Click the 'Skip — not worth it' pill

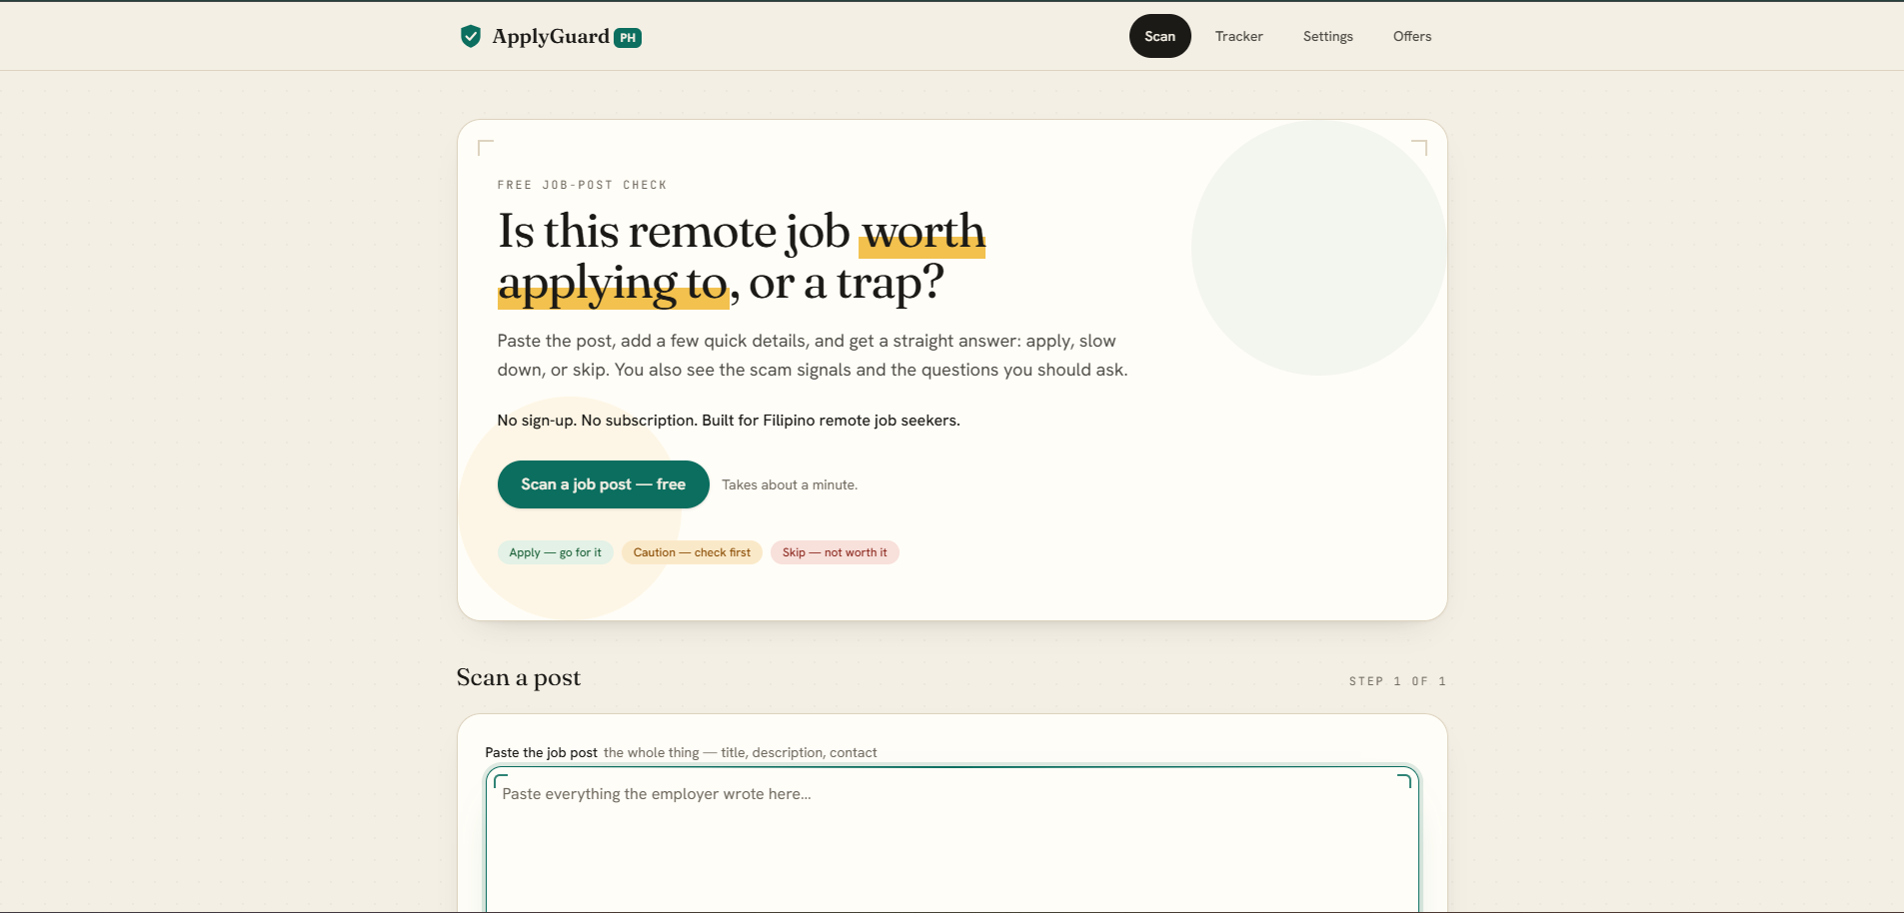pyautogui.click(x=835, y=552)
